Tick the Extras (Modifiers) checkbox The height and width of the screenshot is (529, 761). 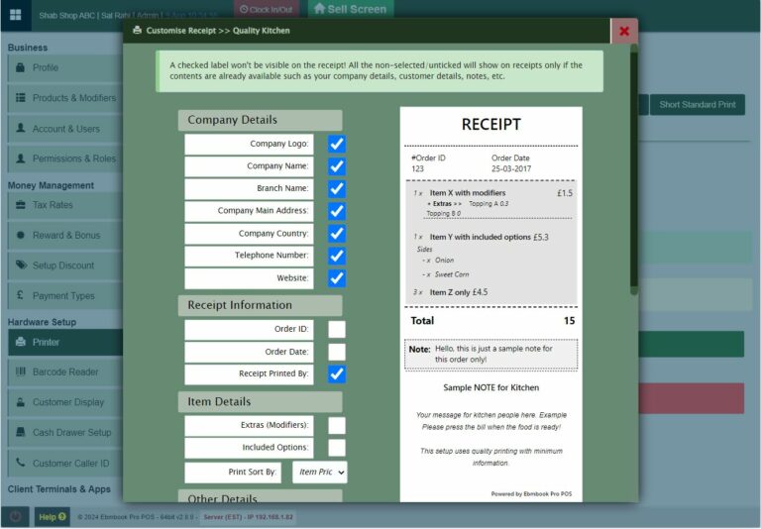click(x=337, y=425)
